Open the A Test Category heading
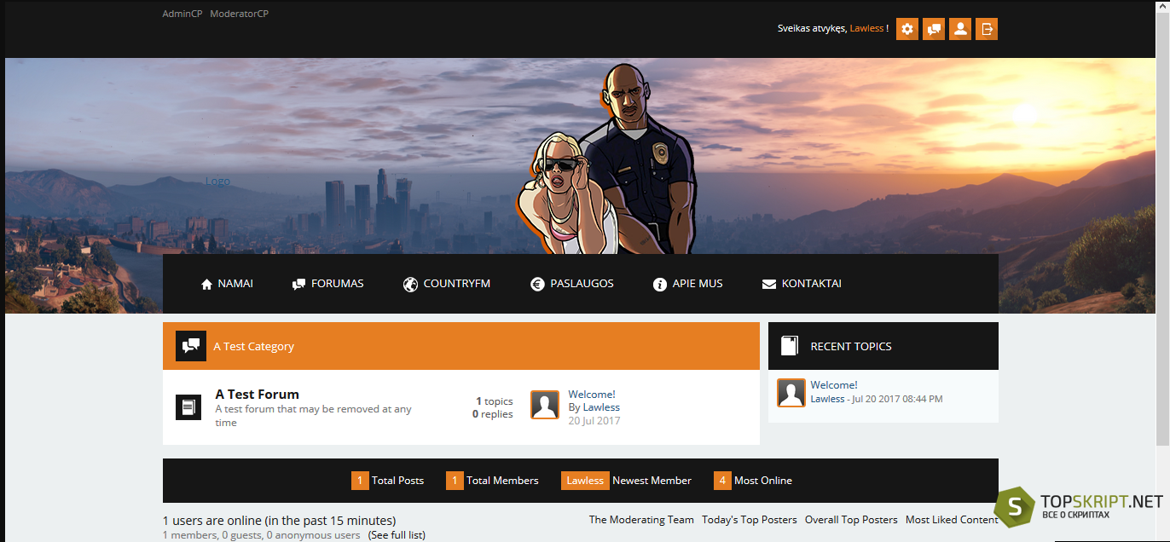 [253, 347]
